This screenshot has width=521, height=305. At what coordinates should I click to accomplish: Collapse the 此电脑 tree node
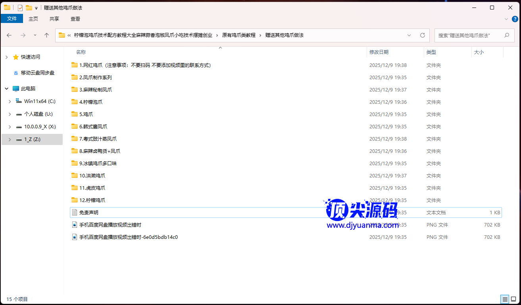6,89
